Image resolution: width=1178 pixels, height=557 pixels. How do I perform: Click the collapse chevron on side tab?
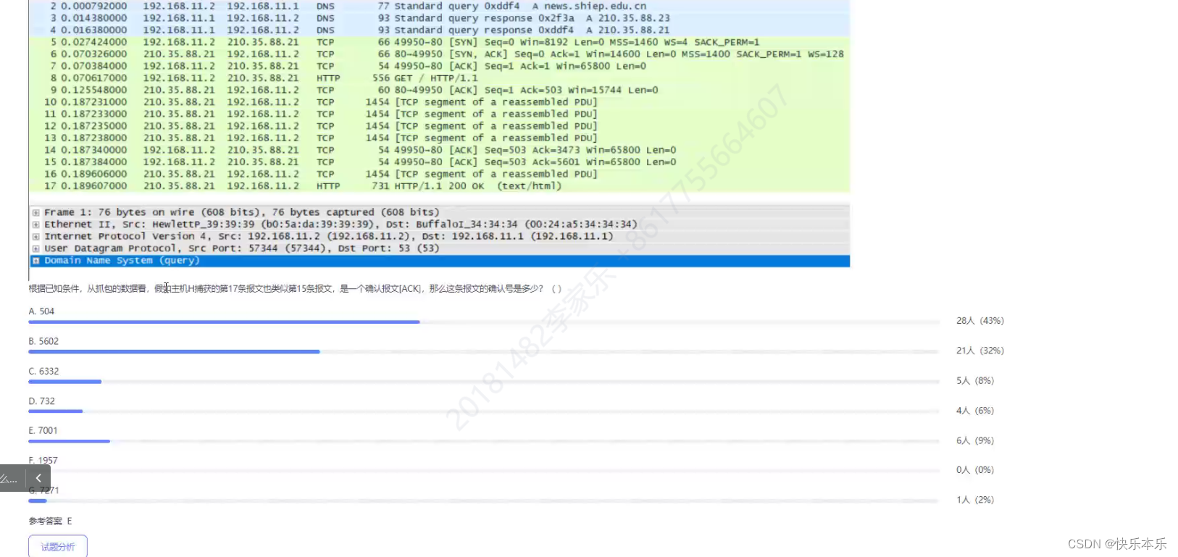[x=38, y=478]
